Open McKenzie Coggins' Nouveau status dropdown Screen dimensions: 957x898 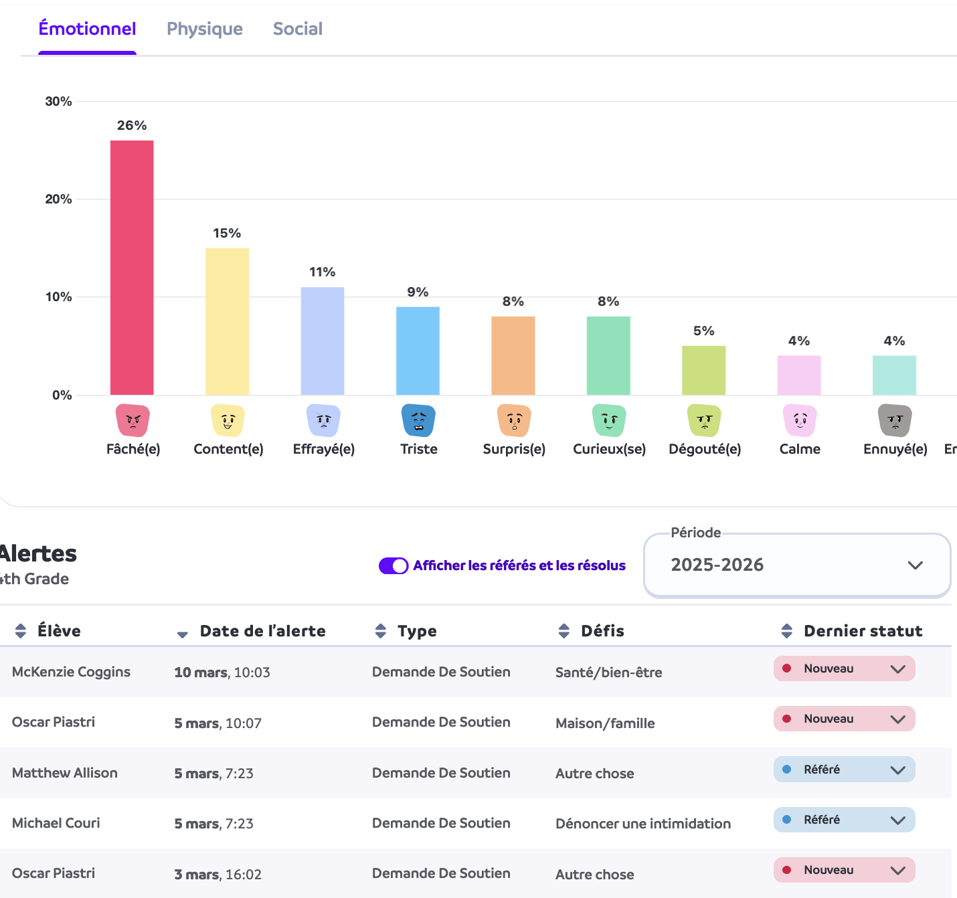click(x=843, y=668)
